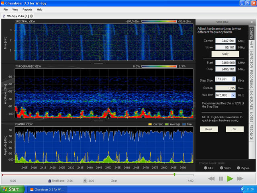The width and height of the screenshot is (257, 193).
Task: Toggle the Current trace legend
Action: (x=155, y=124)
